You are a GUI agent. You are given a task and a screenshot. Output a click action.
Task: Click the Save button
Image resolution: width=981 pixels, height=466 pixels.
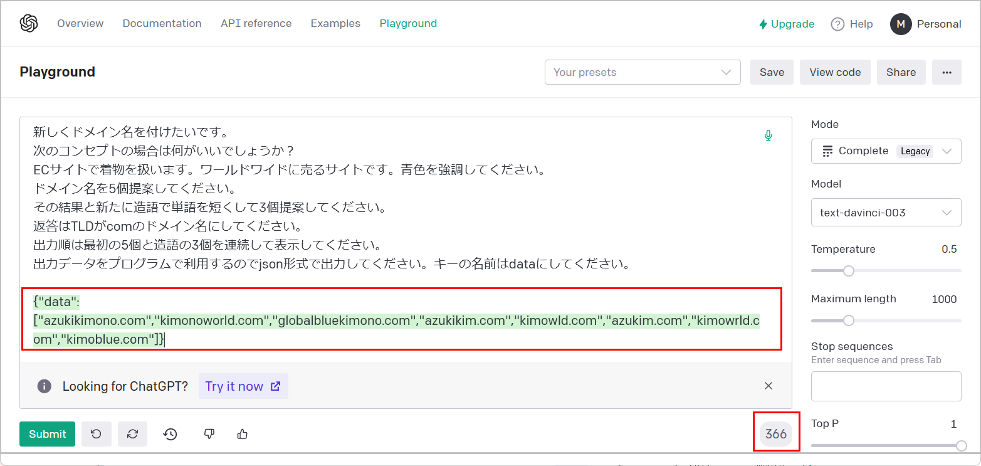(772, 72)
